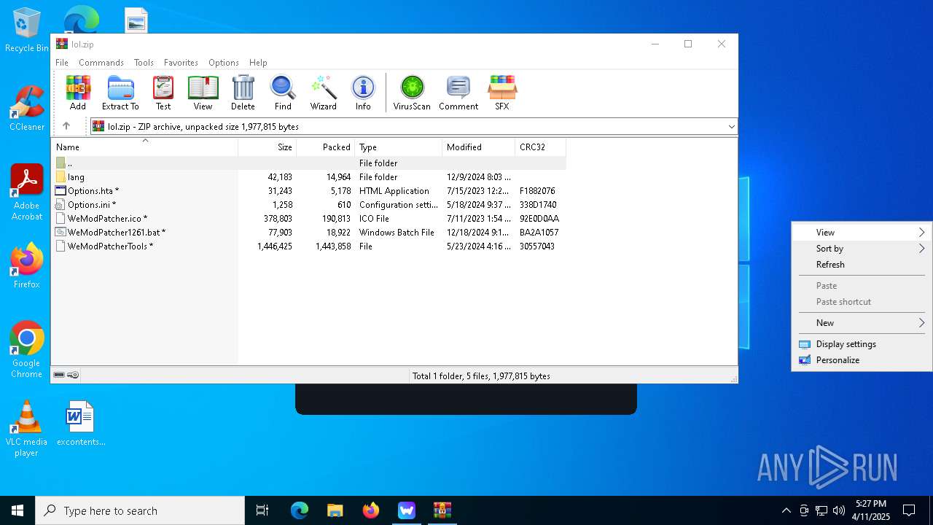Viewport: 933px width, 525px height.
Task: Select the WeModPatcher.ico file
Action: pyautogui.click(x=309, y=219)
